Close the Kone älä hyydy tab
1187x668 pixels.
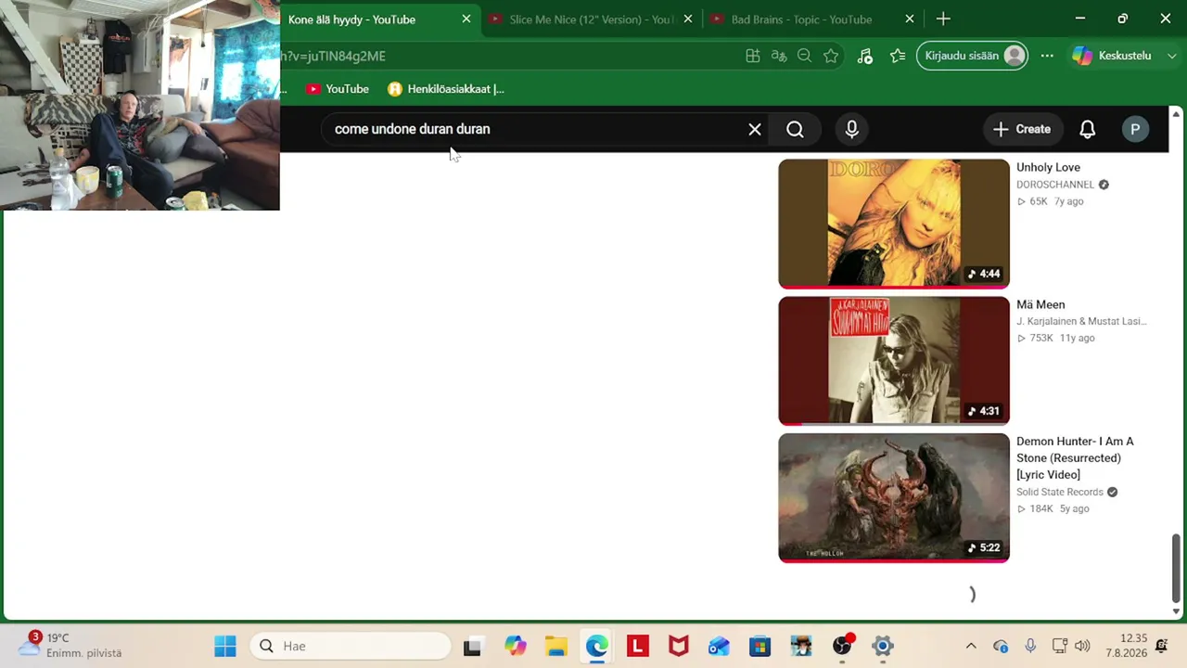(x=466, y=19)
